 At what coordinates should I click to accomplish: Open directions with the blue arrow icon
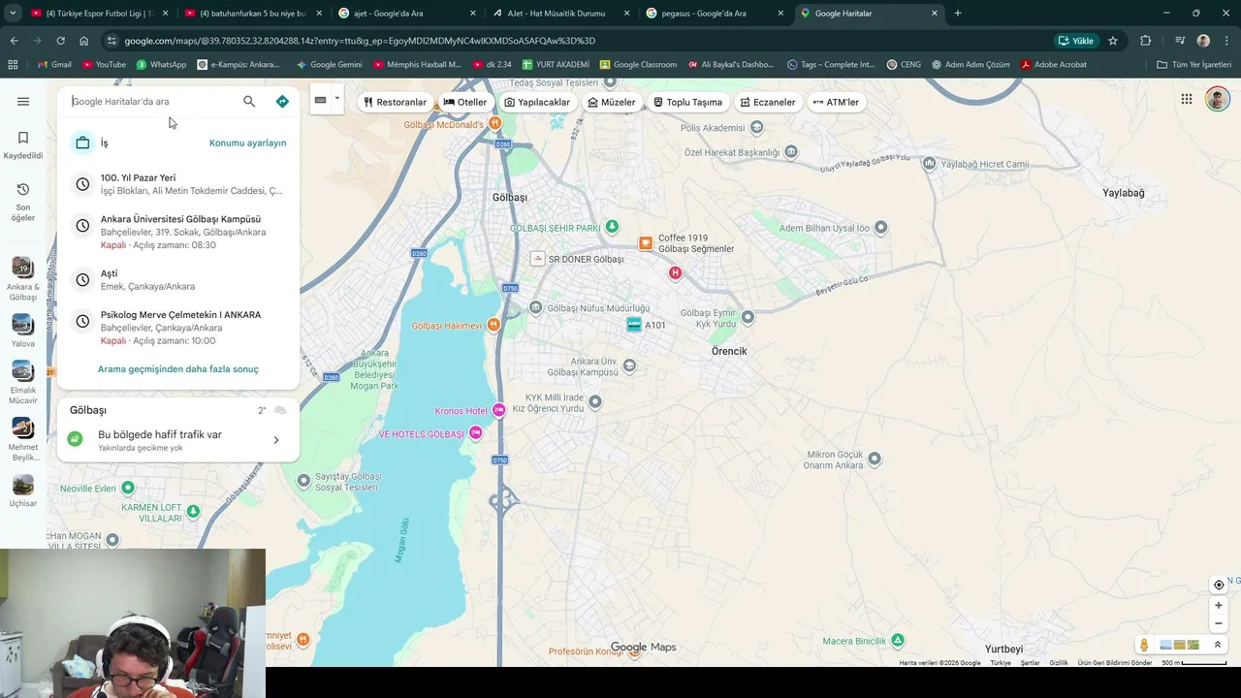click(282, 101)
